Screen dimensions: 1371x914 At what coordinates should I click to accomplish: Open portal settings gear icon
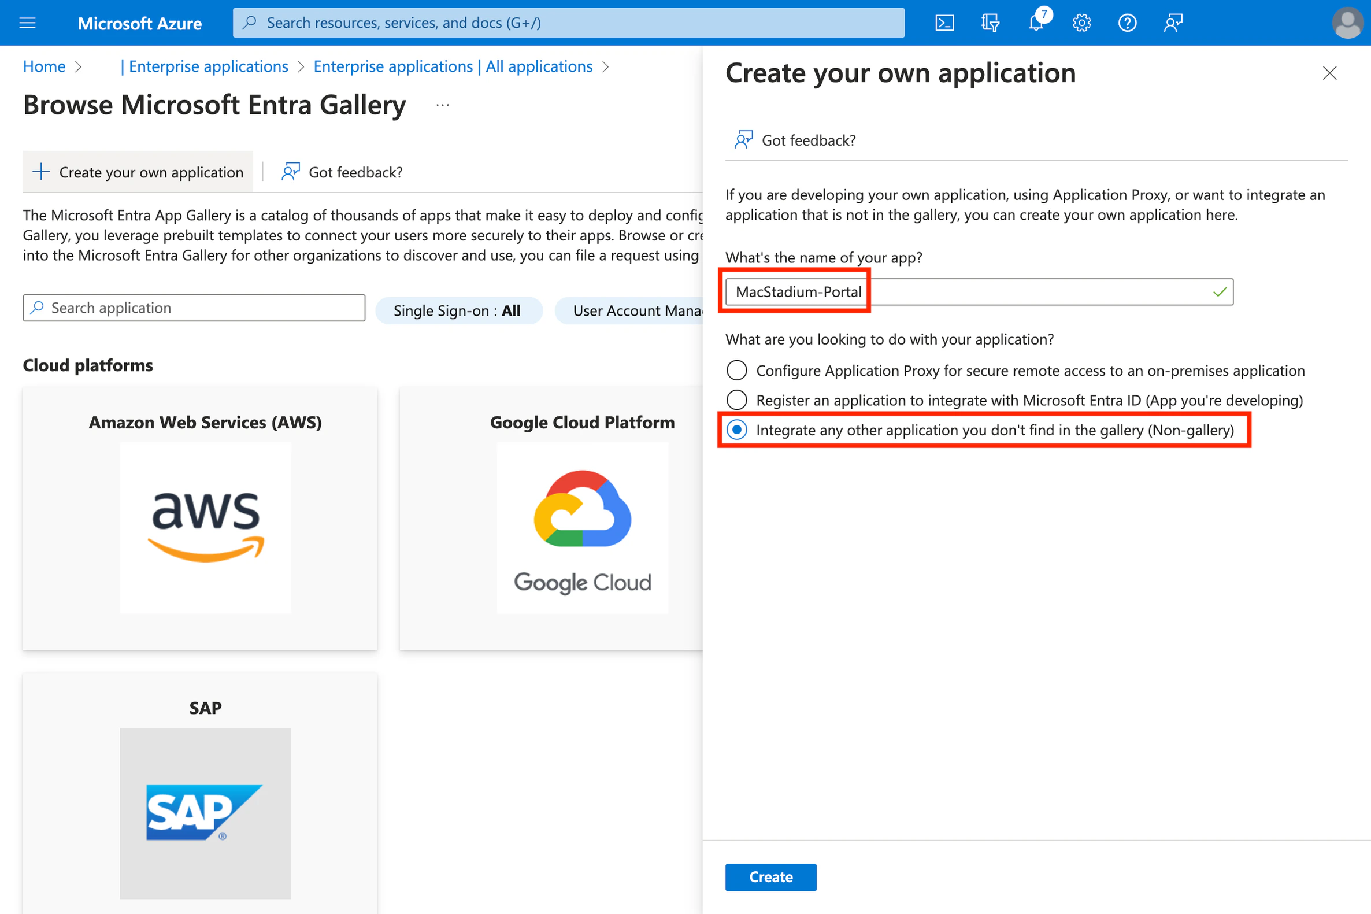pos(1081,23)
